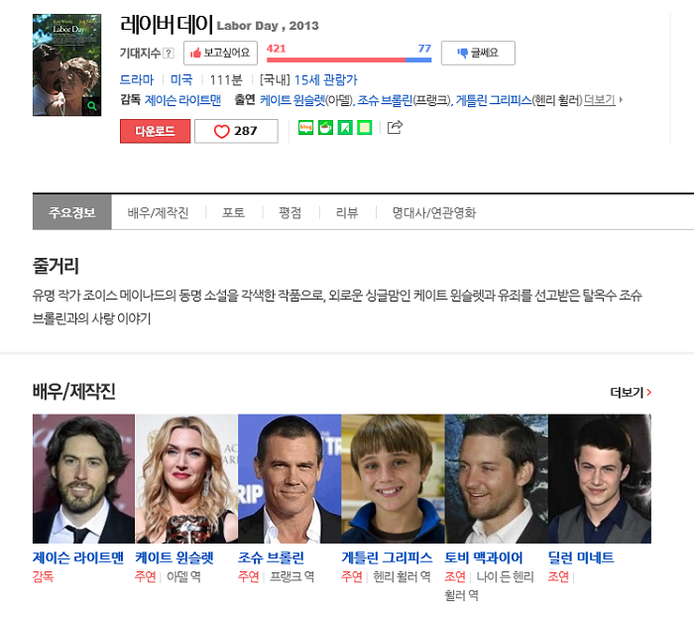The image size is (694, 617).
Task: Click the magnifier icon on the poster
Action: (92, 105)
